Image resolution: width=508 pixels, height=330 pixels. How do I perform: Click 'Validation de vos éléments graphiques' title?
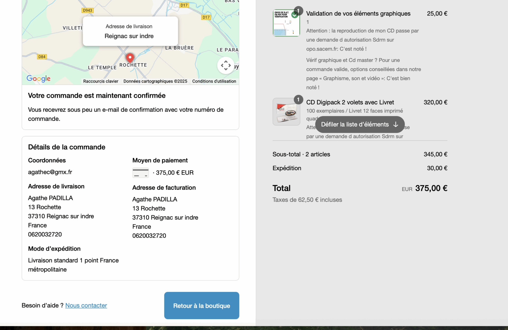358,14
